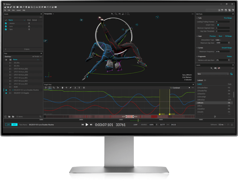Unstar the SIG2019-13-Dapple take

[x=7, y=93]
